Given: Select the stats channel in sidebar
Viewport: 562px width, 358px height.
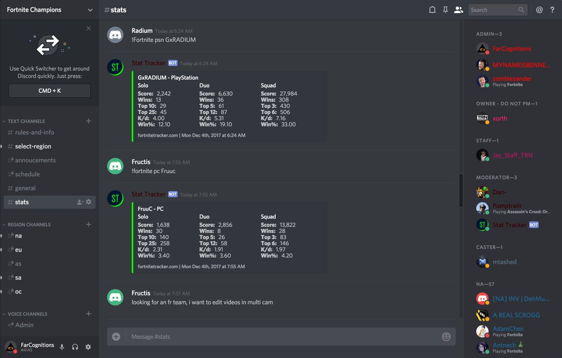Looking at the screenshot, I should 50,202.
